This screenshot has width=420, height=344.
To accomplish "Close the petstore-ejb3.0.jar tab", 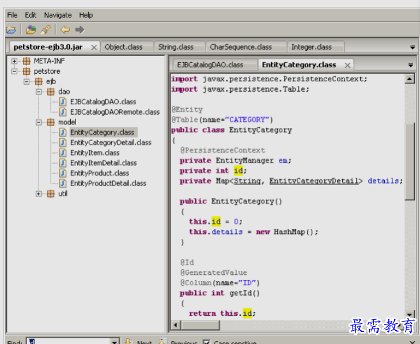I will coord(94,47).
